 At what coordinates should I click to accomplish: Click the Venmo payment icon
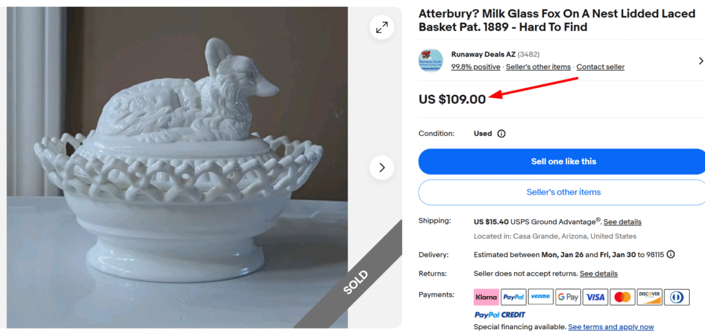pos(540,297)
